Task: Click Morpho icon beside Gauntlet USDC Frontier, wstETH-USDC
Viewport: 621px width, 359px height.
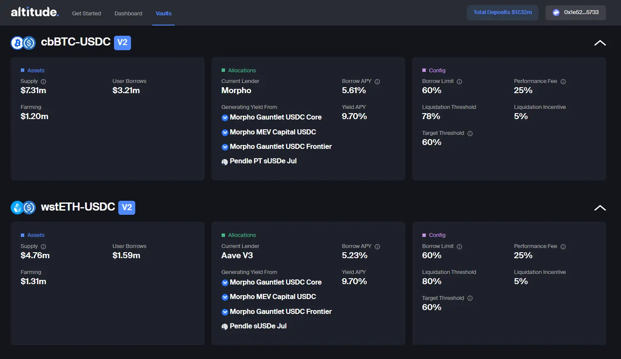Action: [x=225, y=312]
